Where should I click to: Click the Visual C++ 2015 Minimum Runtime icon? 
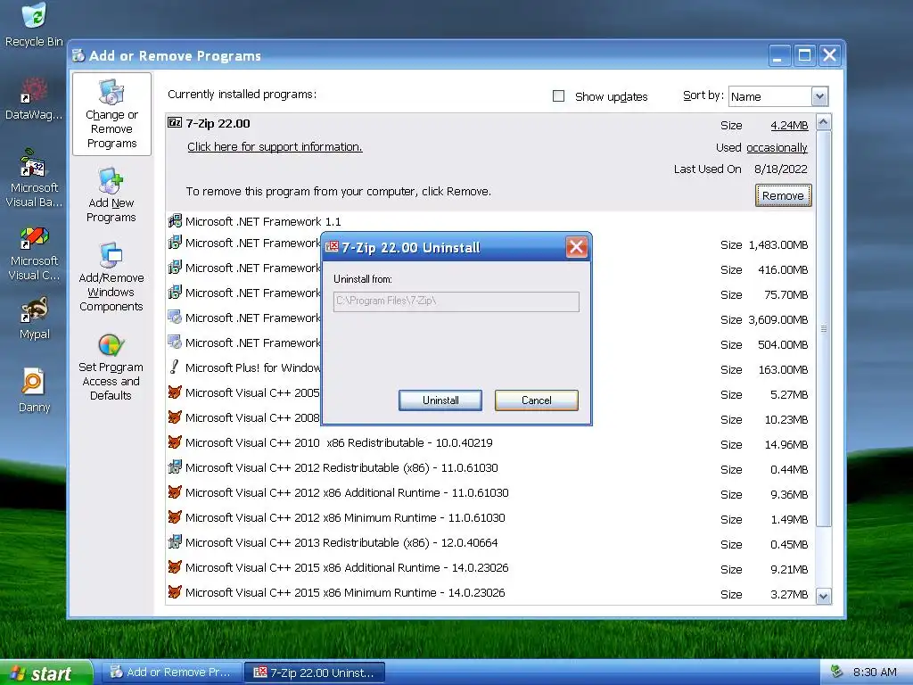pos(175,592)
